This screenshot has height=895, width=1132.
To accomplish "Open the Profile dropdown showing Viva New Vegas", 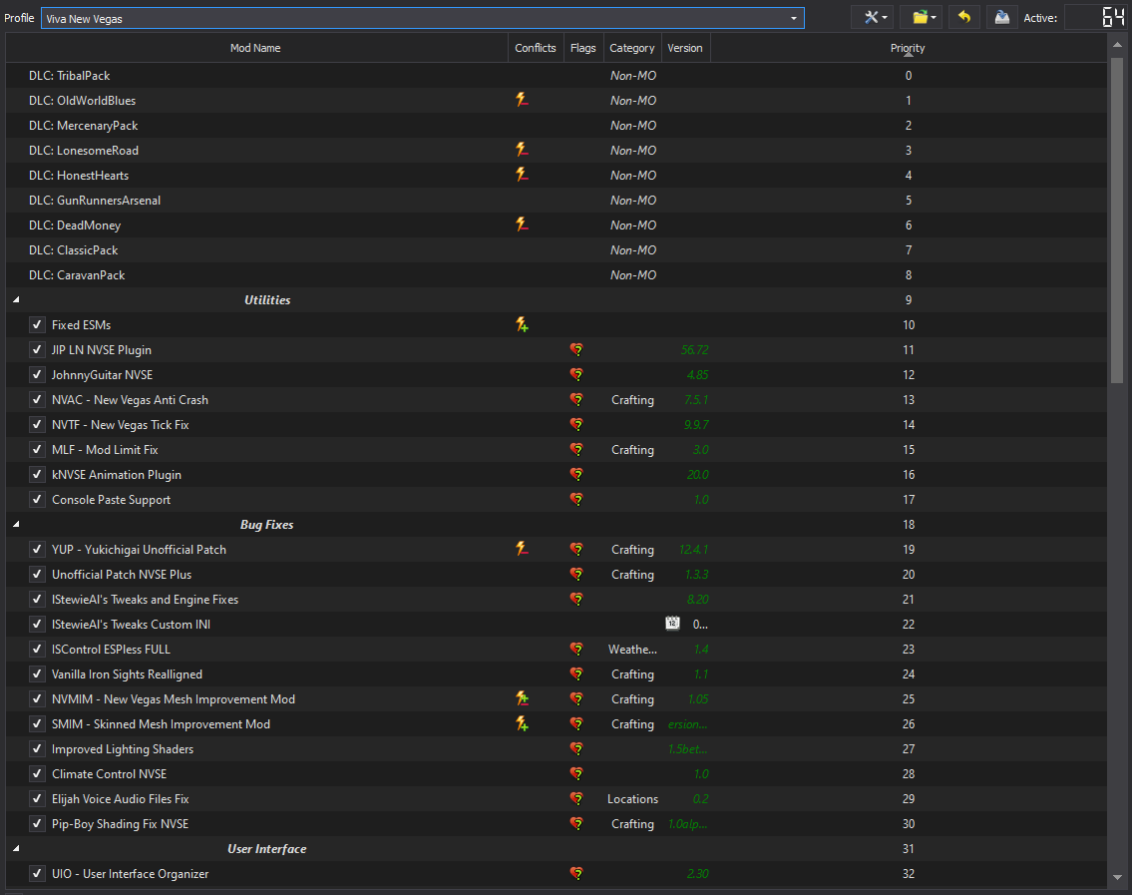I will 422,18.
